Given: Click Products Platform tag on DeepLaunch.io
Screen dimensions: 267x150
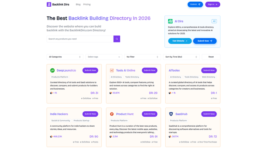Looking at the screenshot, I should click(60, 77).
